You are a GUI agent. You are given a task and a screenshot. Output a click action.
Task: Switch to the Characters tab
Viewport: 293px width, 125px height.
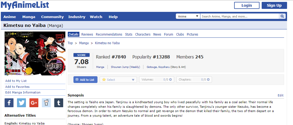click(x=143, y=34)
